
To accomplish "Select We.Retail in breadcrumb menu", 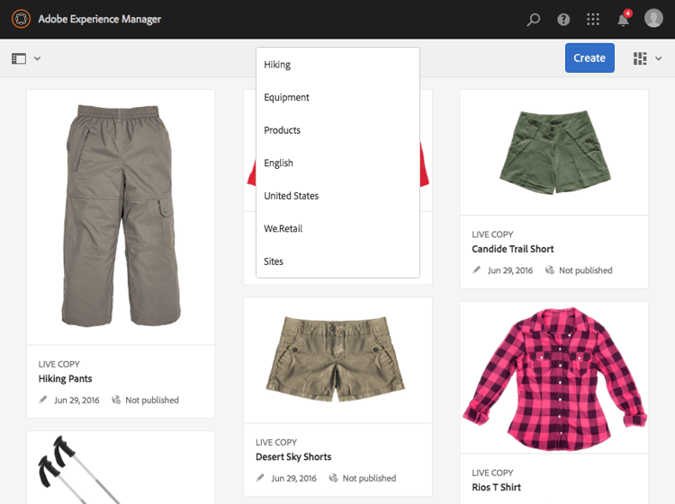I will tap(337, 228).
